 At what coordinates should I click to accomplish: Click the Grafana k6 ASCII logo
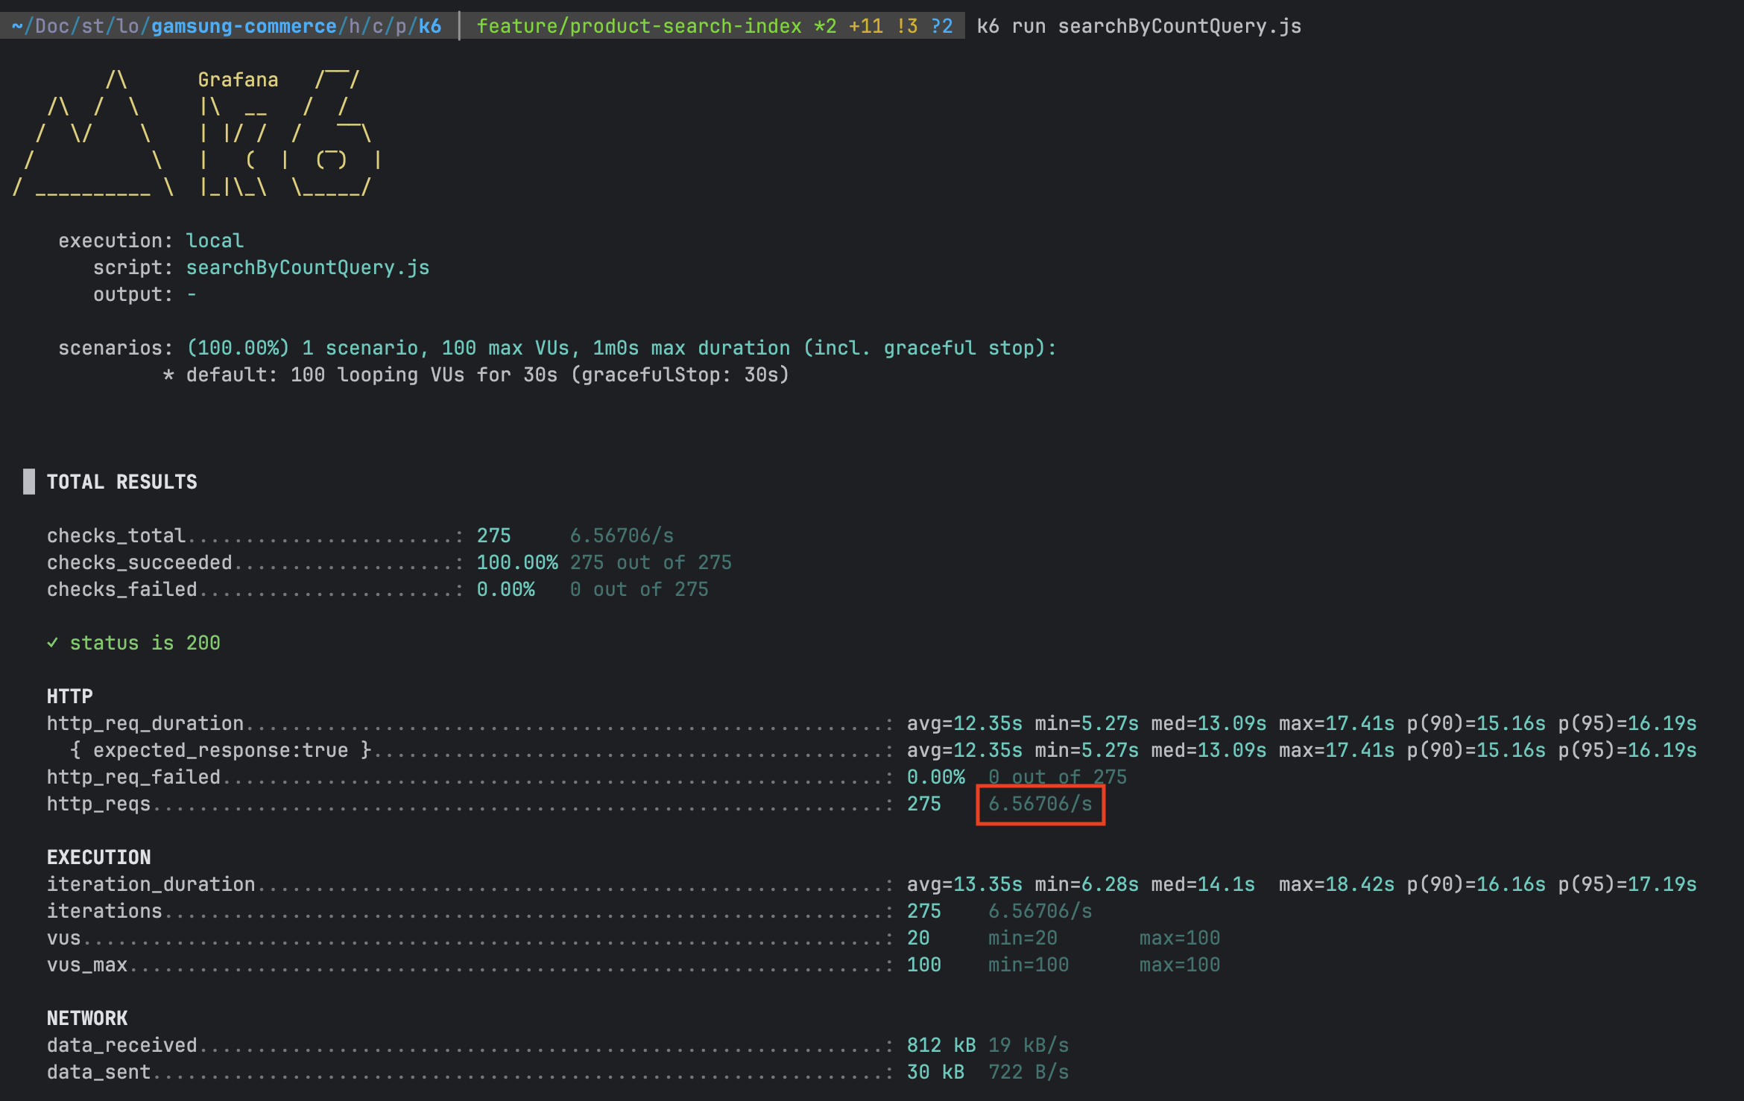[198, 134]
